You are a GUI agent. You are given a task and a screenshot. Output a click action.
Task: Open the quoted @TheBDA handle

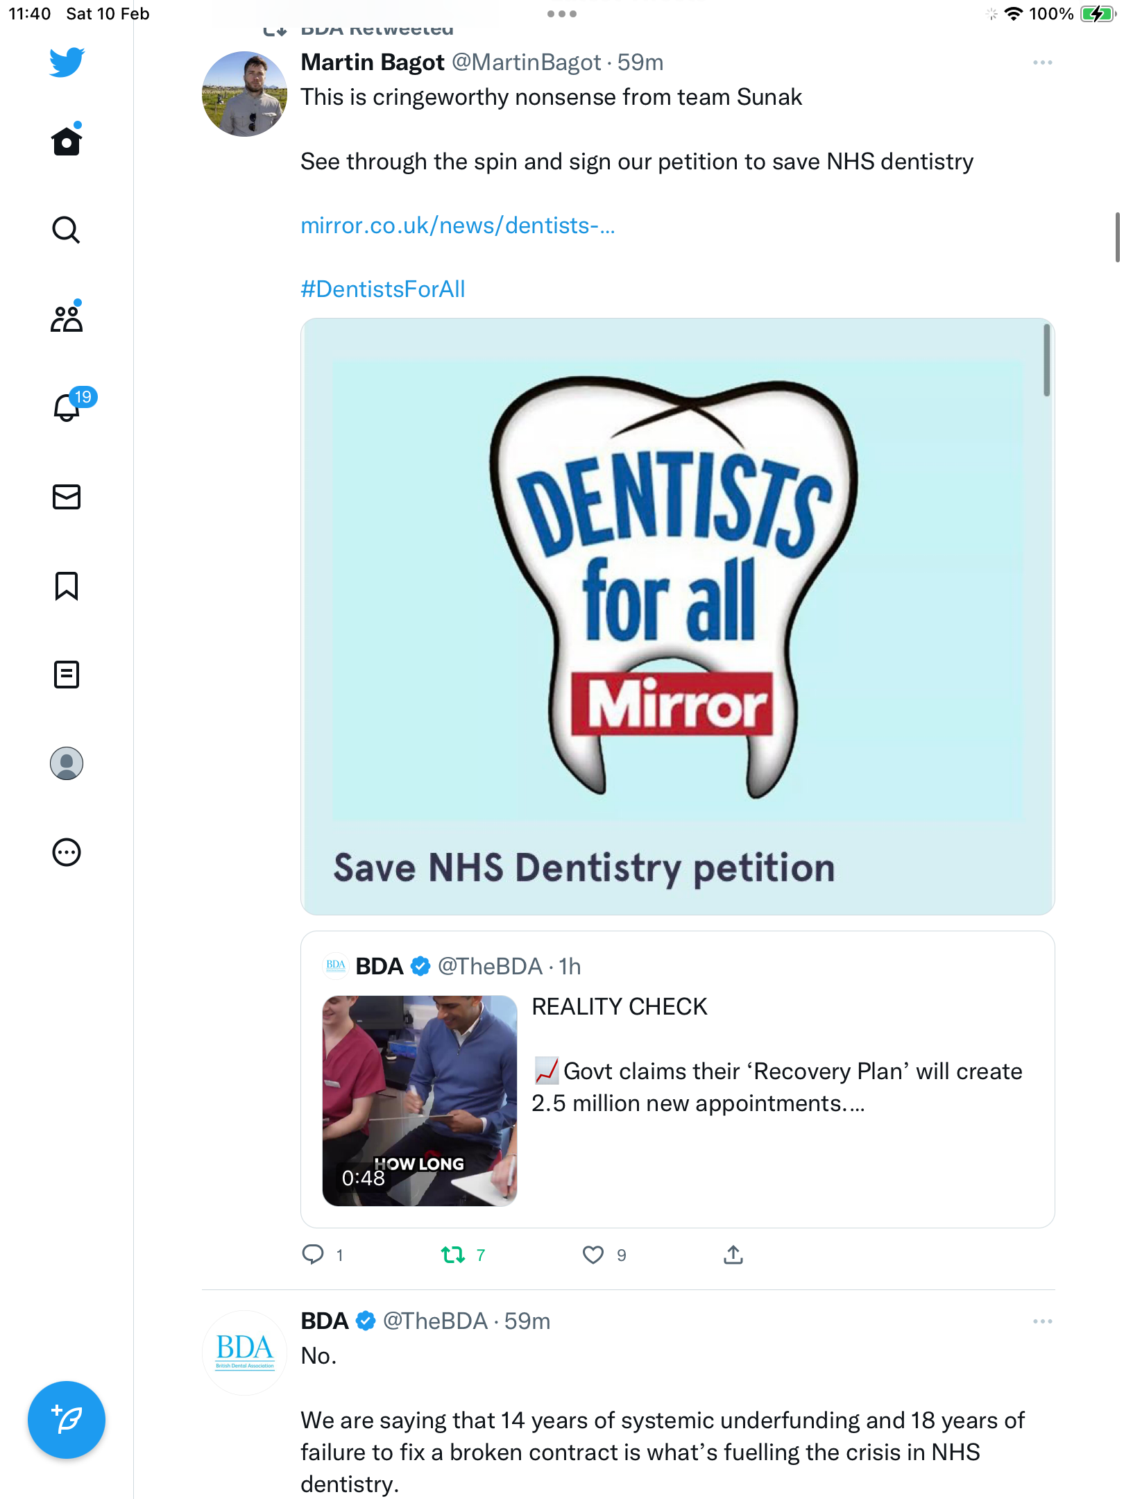click(490, 966)
